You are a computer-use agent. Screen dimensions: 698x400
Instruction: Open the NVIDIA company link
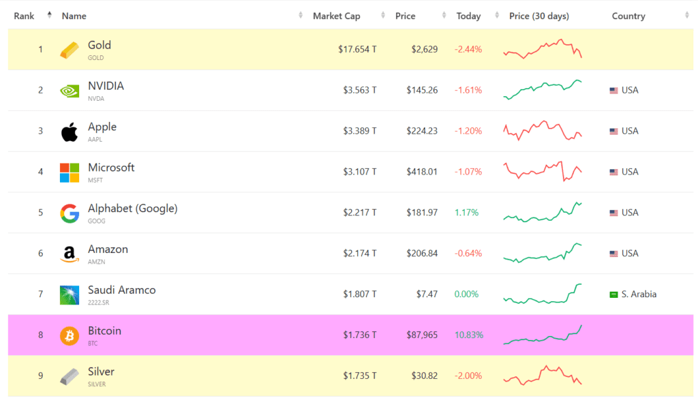coord(106,86)
